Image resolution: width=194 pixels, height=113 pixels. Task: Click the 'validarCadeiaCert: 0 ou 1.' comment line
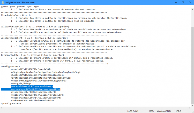coord(34,38)
